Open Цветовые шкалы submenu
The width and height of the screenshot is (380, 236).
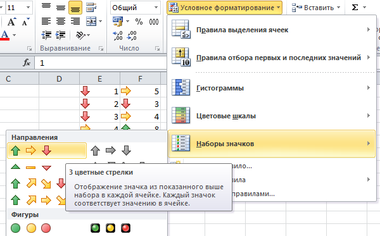coord(272,116)
